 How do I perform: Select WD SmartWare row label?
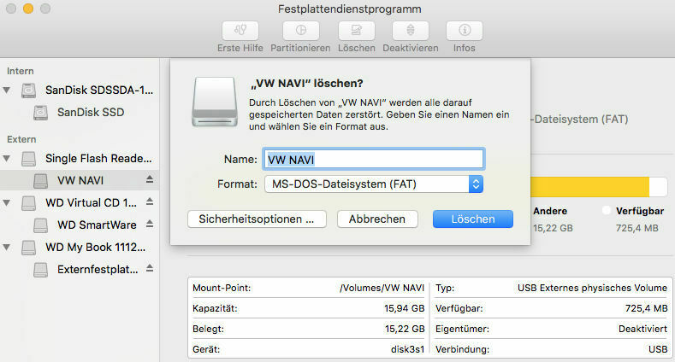(97, 225)
